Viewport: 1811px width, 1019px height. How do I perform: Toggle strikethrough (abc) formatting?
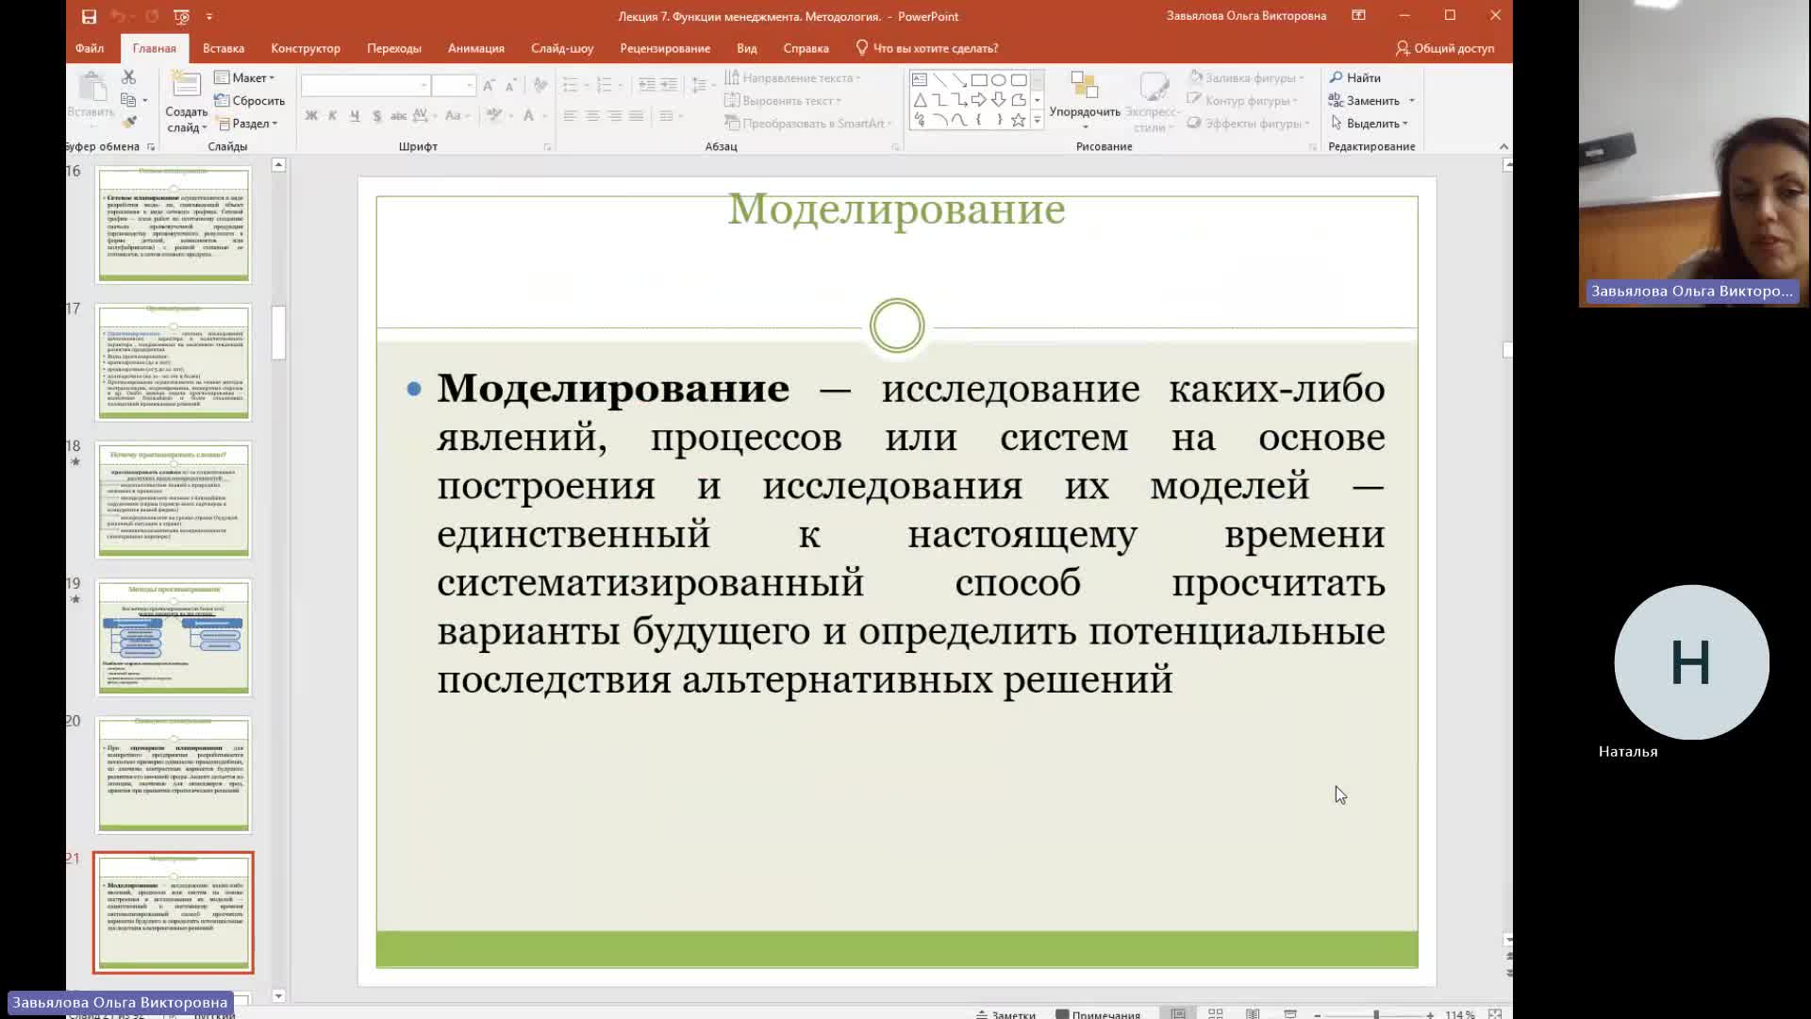coord(398,116)
